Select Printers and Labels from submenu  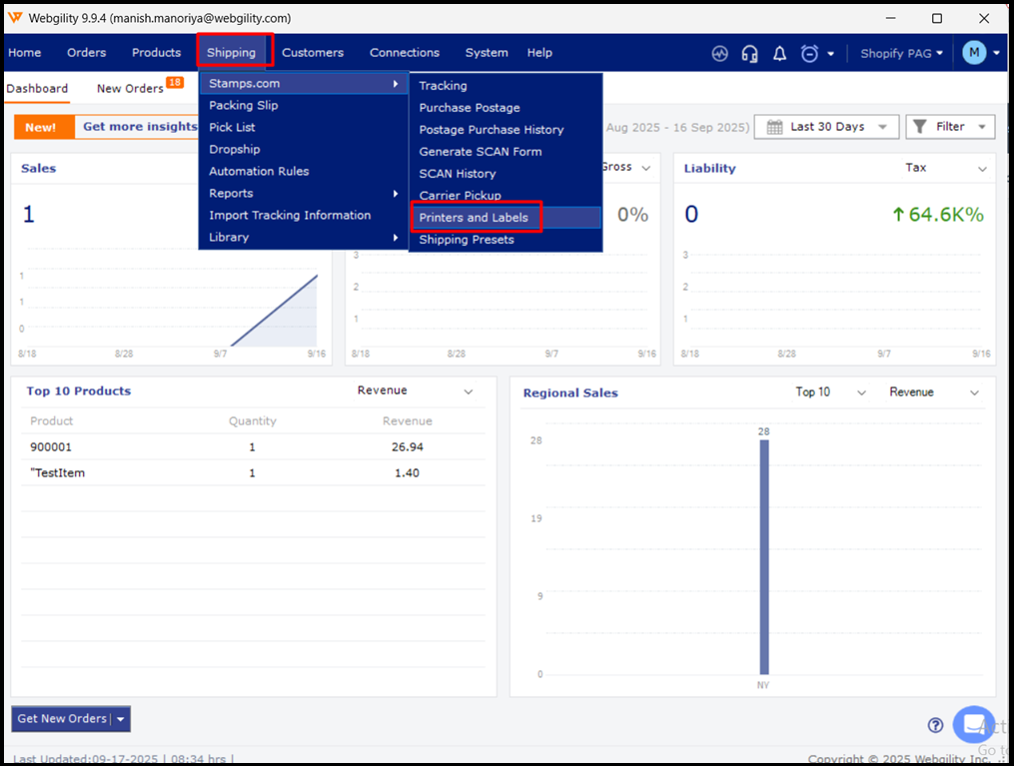[x=474, y=218]
